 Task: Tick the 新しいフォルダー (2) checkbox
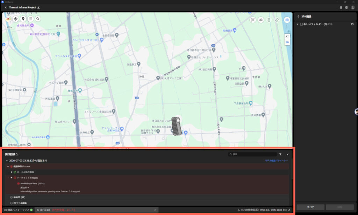coord(301,24)
